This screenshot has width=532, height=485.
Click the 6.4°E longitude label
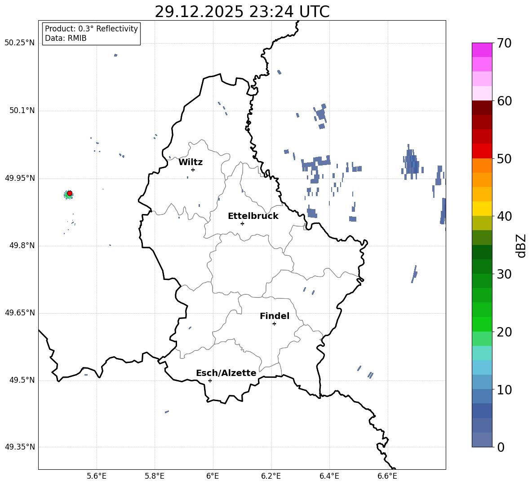coord(329,476)
